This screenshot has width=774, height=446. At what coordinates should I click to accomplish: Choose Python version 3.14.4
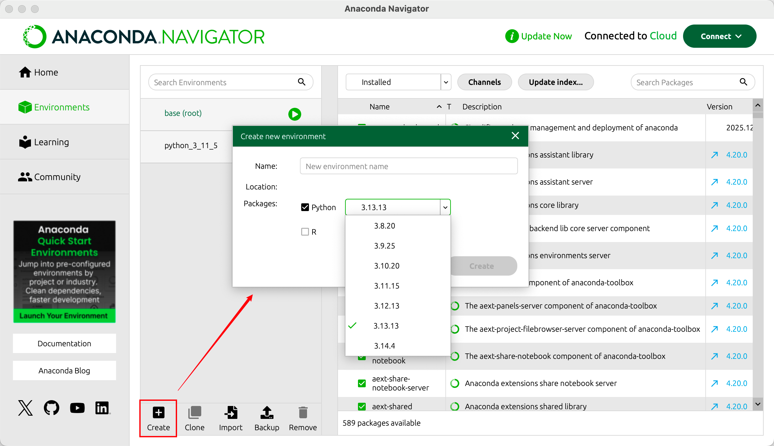398,346
